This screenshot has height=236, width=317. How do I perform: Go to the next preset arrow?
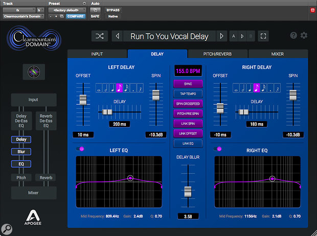[221, 36]
